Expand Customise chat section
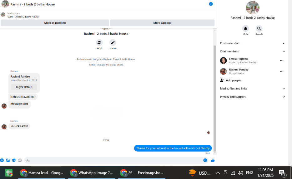The width and height of the screenshot is (292, 179). (x=252, y=43)
